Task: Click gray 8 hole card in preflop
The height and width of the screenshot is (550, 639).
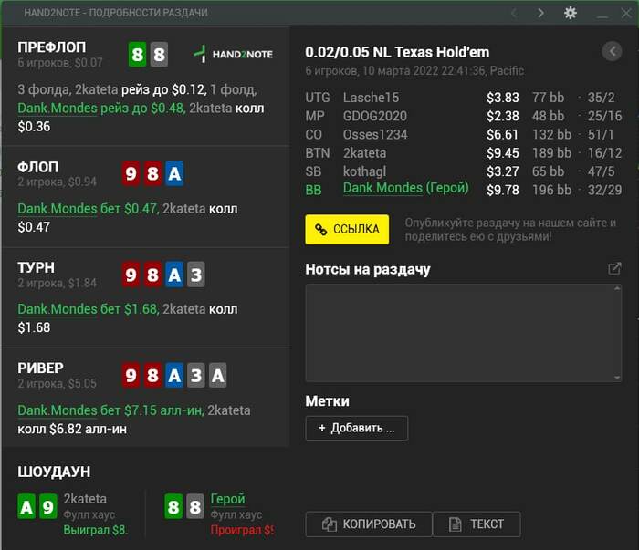Action: click(159, 54)
